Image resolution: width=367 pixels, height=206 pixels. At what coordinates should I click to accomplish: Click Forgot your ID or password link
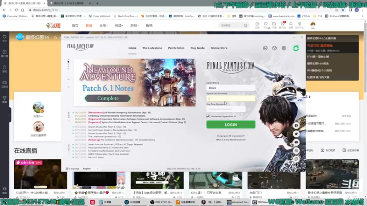[x=231, y=136]
